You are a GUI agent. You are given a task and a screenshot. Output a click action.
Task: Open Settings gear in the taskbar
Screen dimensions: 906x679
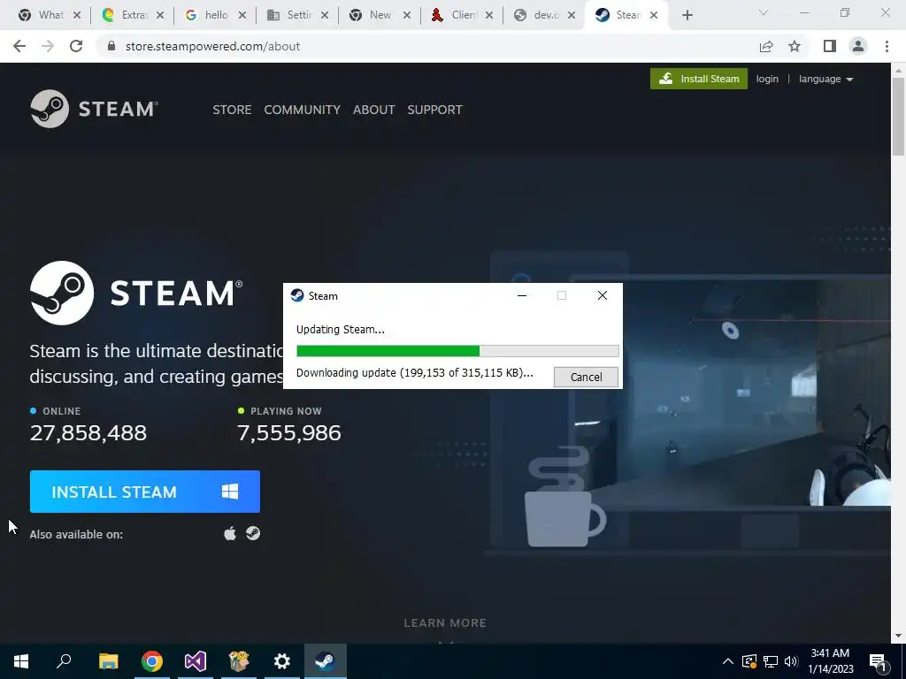pyautogui.click(x=282, y=661)
